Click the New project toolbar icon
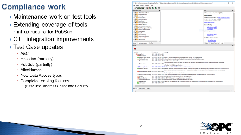Screen dimensions: 241x135 pyautogui.click(x=135, y=8)
